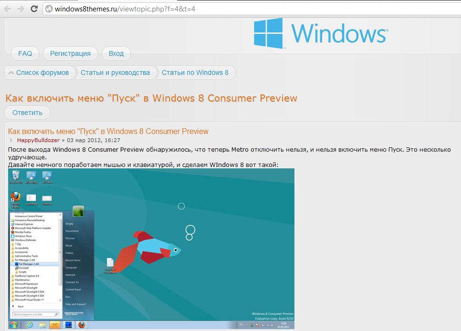Open the Регистрация page
Image resolution: width=461 pixels, height=331 pixels.
[70, 53]
